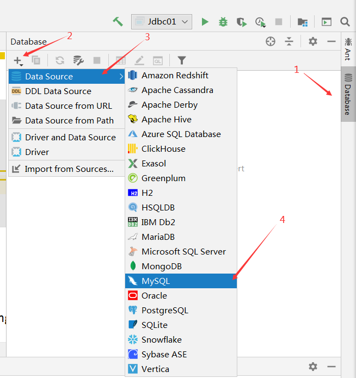The height and width of the screenshot is (378, 356).
Task: Select ClickHouse data source
Action: coord(181,149)
